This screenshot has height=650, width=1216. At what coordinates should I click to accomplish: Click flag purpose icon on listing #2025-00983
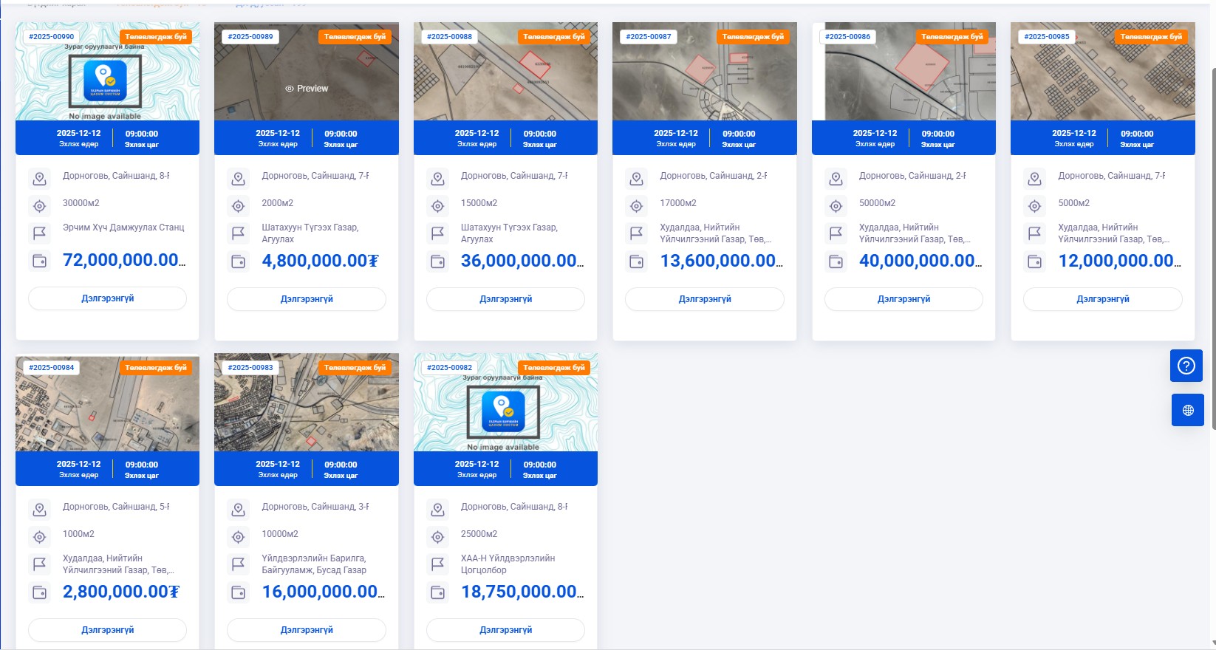pyautogui.click(x=238, y=564)
